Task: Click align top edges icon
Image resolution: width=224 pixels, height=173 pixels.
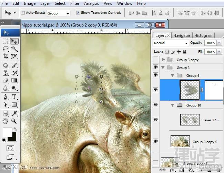Action: 131,13
